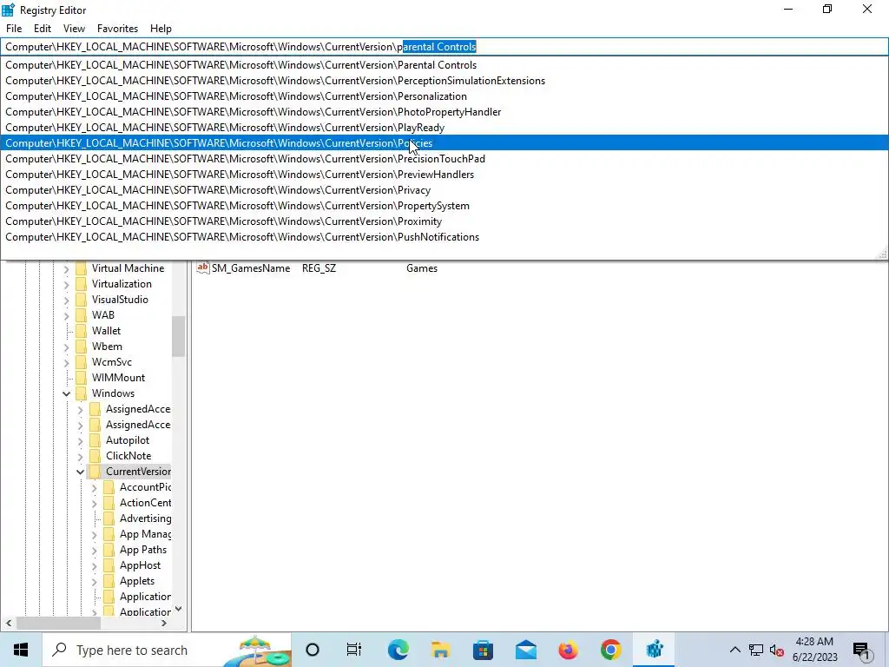
Task: Click the Virtual Machine folder icon
Action: click(81, 268)
